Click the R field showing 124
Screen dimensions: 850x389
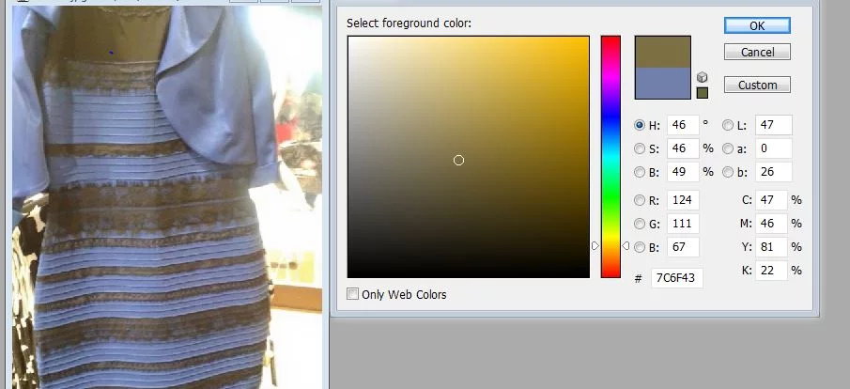point(683,200)
